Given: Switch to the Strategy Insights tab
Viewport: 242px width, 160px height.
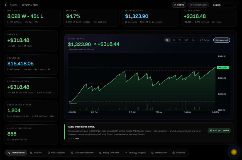Looking at the screenshot, I should pos(135,152).
